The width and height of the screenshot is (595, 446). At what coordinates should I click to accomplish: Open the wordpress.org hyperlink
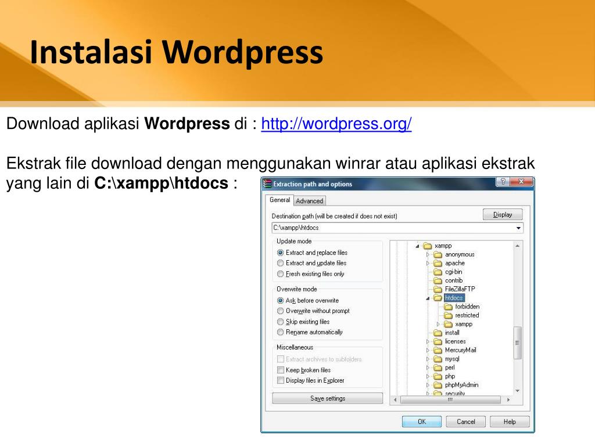pos(336,124)
